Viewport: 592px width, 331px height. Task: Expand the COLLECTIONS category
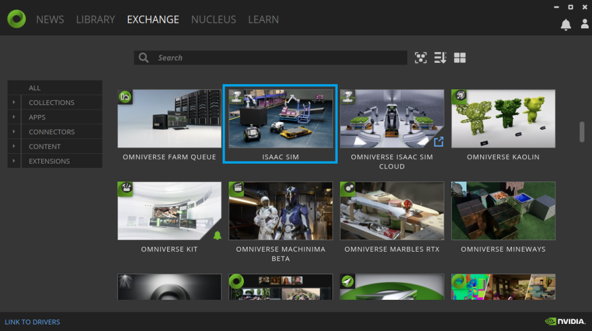(14, 102)
